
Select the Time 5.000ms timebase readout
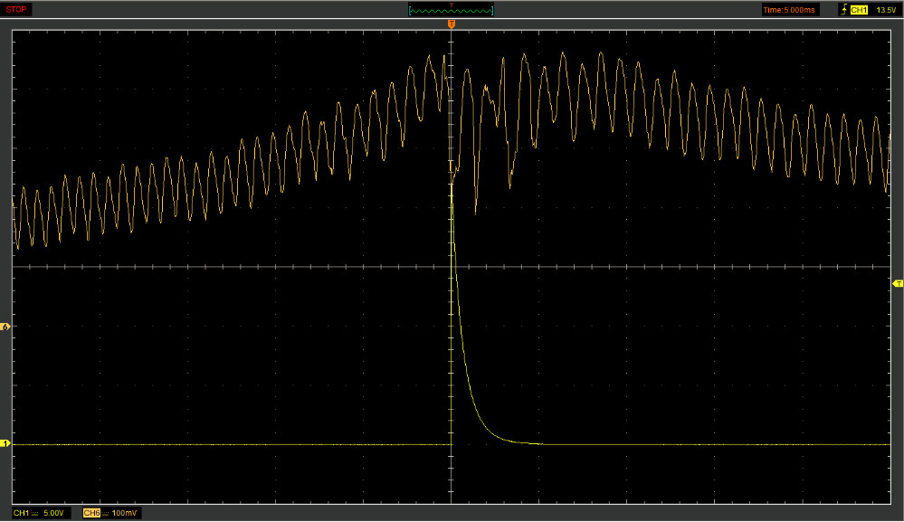coord(789,10)
